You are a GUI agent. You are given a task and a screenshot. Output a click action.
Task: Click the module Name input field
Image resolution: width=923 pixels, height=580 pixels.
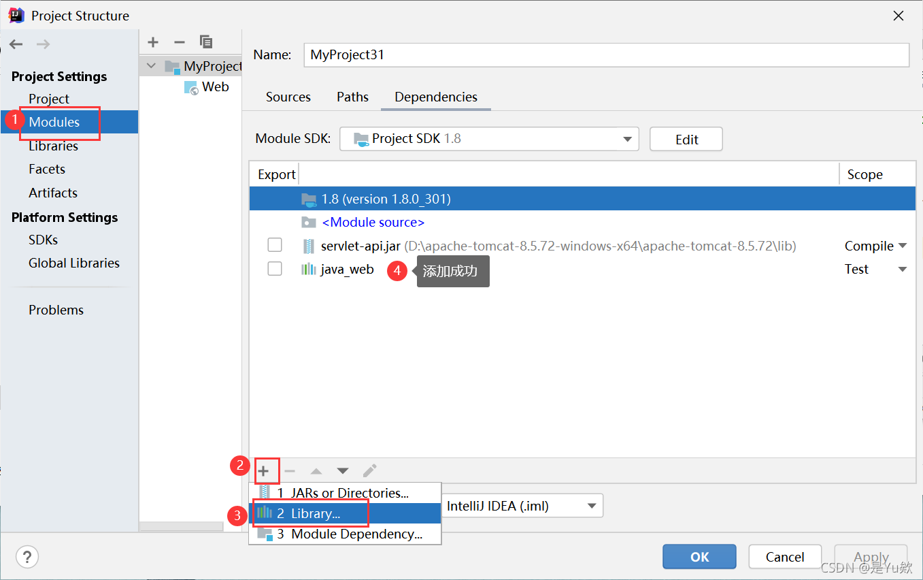coord(606,55)
